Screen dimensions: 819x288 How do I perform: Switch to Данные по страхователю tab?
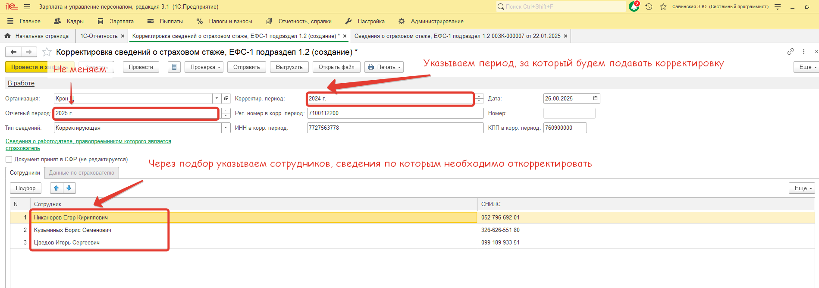[82, 173]
